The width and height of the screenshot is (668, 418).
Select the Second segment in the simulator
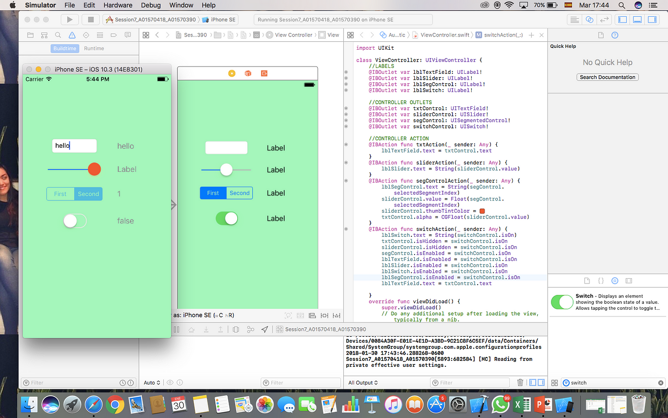[89, 194]
